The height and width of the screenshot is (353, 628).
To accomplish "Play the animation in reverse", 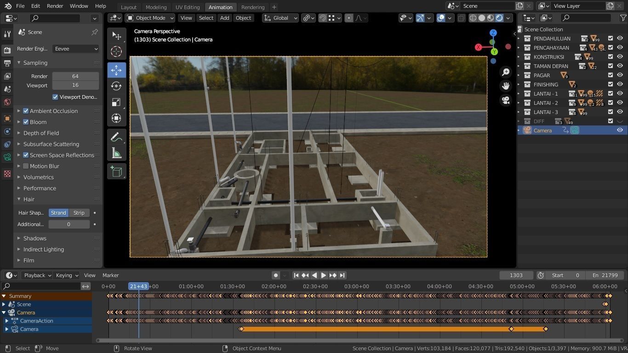I will [314, 275].
